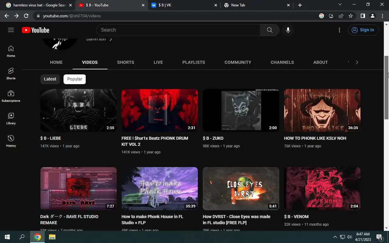This screenshot has width=389, height=243.
Task: Click the Close Eyes DVRST thumbnail
Action: [241, 189]
